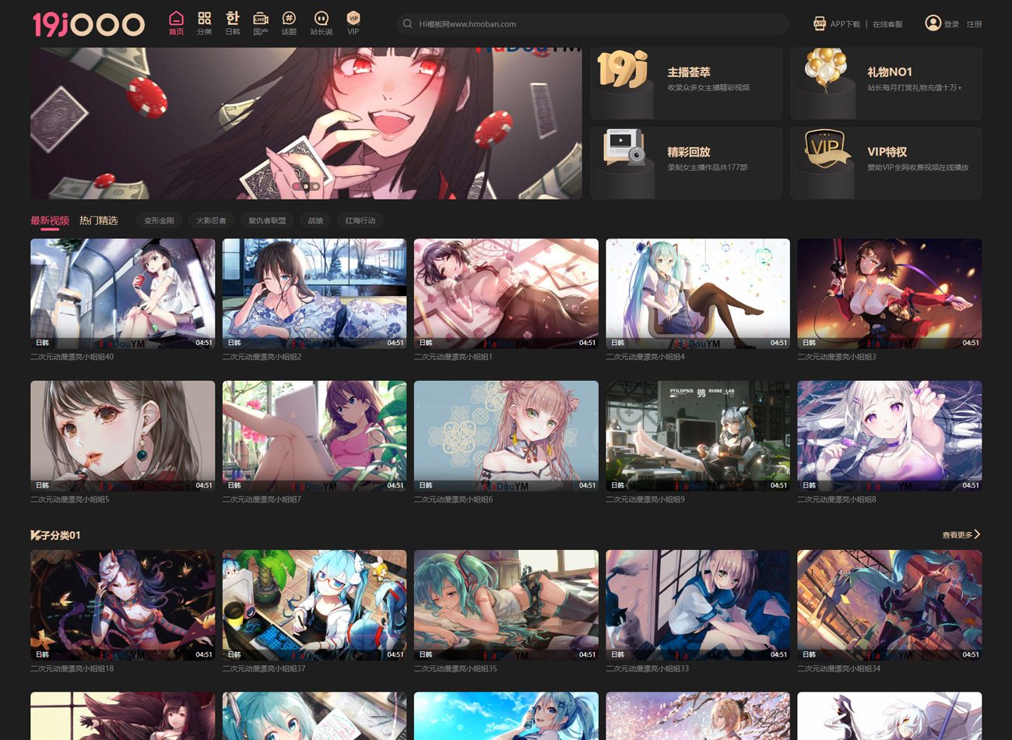1012x740 pixels.
Task: Select the 红海行动 tag
Action: click(x=360, y=220)
